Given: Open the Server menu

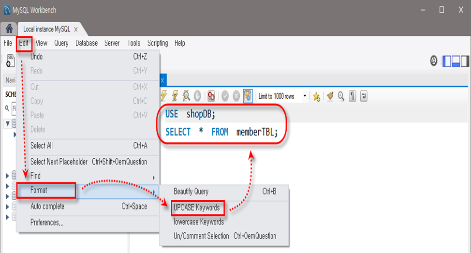Looking at the screenshot, I should 112,43.
